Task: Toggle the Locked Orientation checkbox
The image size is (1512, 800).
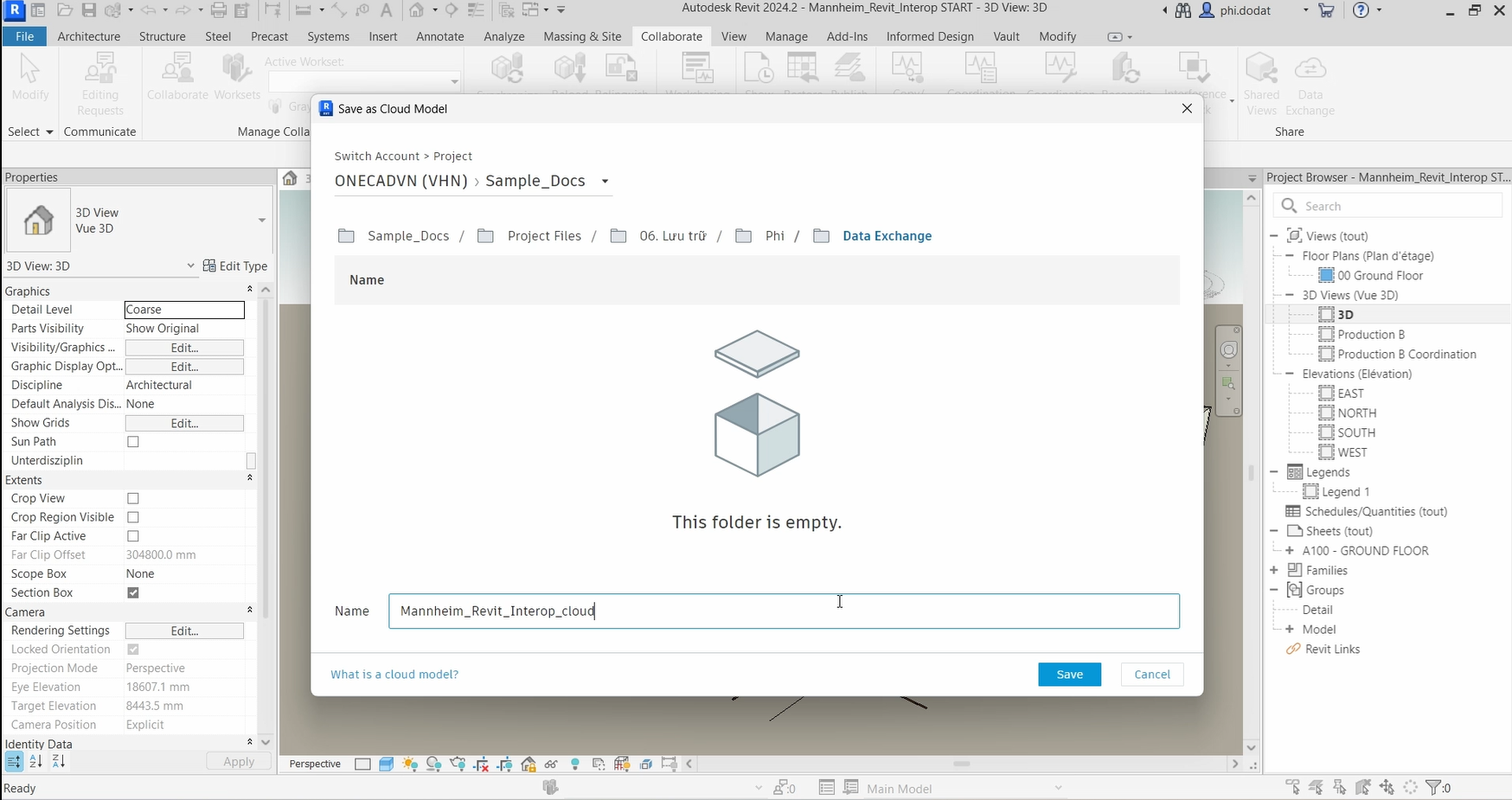Action: click(133, 650)
